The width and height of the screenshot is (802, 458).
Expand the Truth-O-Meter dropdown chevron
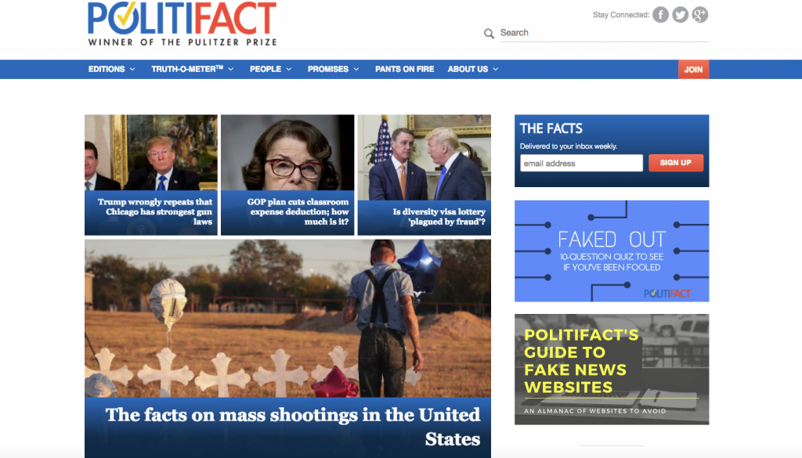pyautogui.click(x=231, y=69)
